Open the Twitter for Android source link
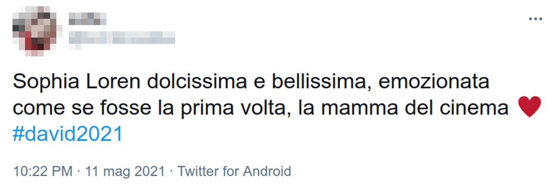555x186 pixels. point(234,171)
